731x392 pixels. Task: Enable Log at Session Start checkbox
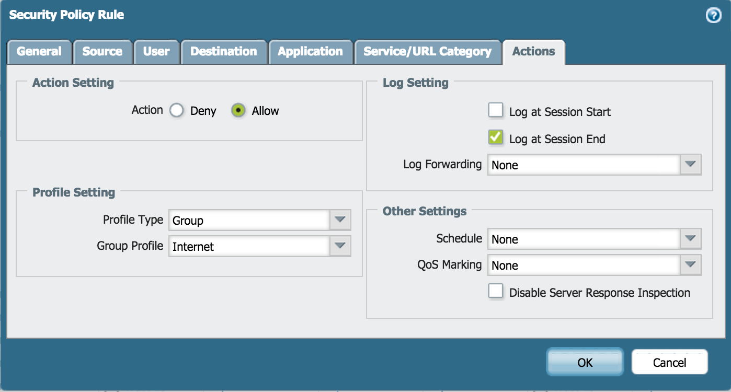coord(495,111)
